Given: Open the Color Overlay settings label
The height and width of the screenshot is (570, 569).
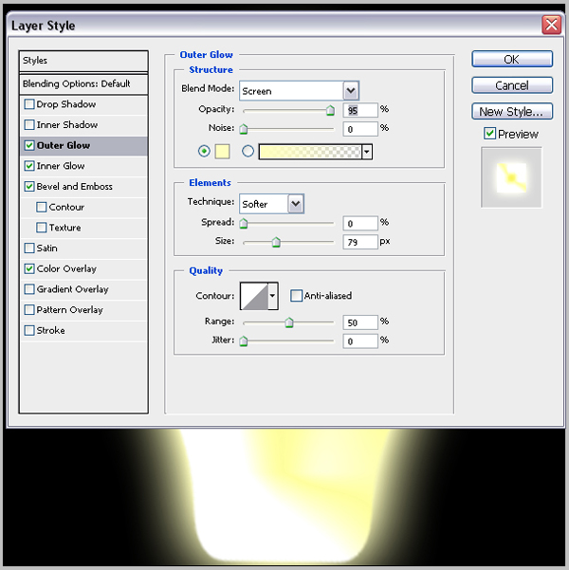Looking at the screenshot, I should pyautogui.click(x=66, y=268).
